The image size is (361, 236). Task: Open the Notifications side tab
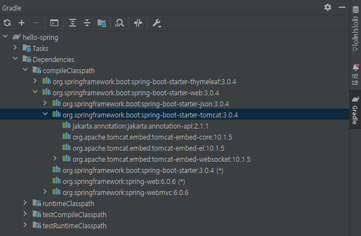[x=355, y=75]
